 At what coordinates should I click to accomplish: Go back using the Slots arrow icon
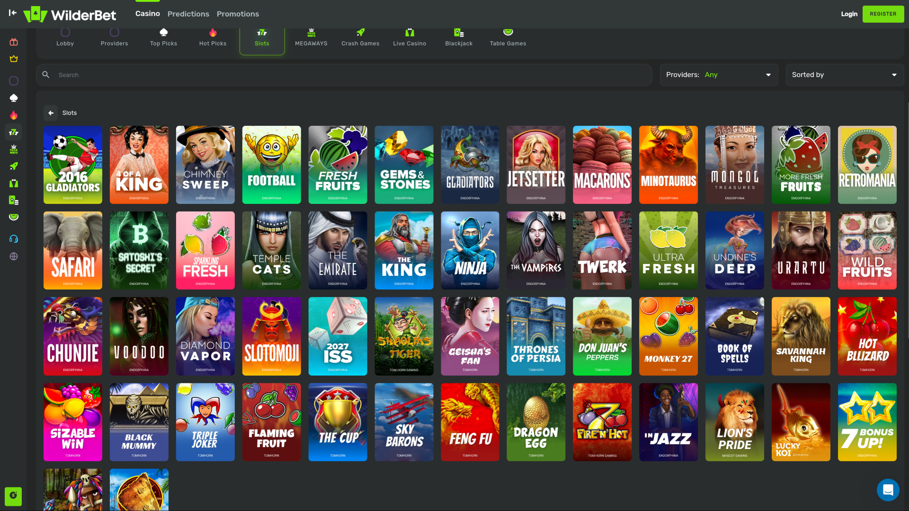[x=51, y=113]
